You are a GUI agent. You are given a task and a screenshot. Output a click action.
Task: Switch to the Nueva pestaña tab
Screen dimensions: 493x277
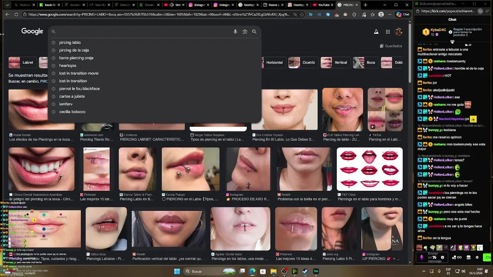273,5
